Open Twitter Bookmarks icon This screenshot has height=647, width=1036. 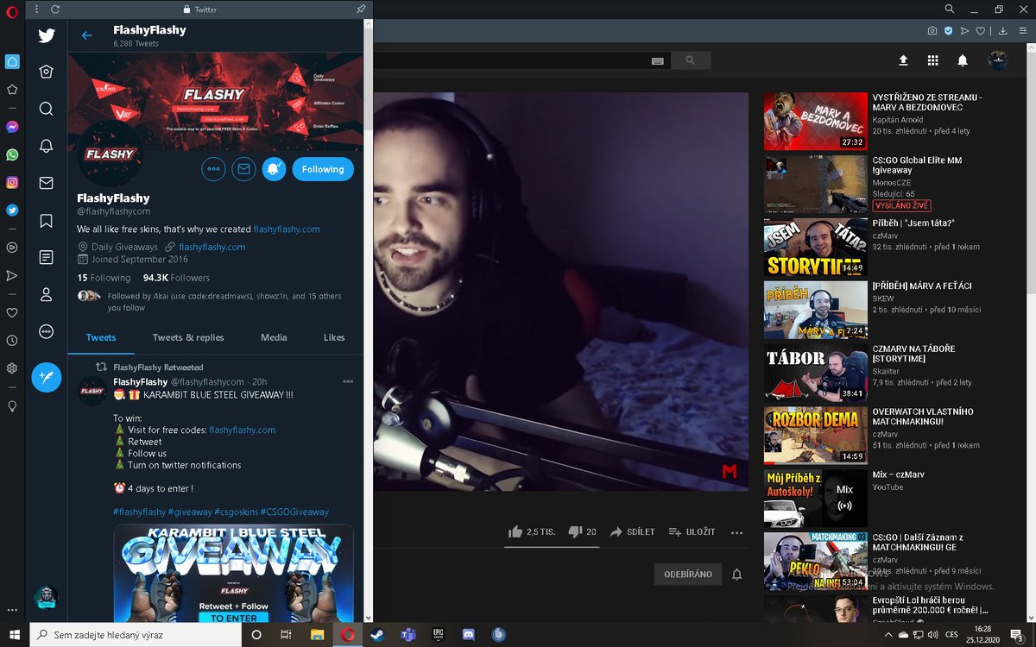click(47, 221)
